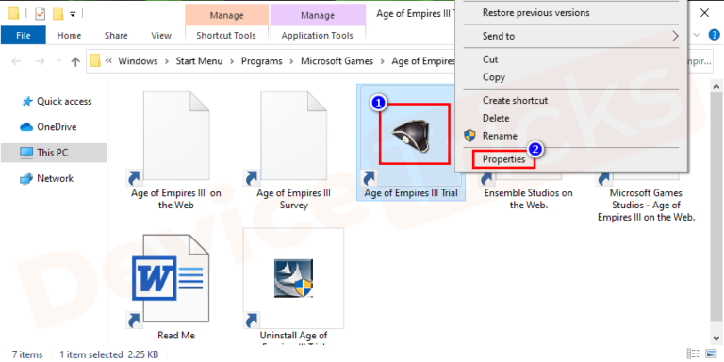Expand the Send to submenu arrow
Viewport: 724px width, 362px height.
pyautogui.click(x=675, y=36)
